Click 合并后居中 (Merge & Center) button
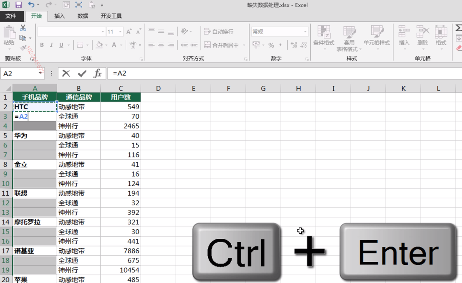Screen dimensions: 462x283 [x=222, y=45]
